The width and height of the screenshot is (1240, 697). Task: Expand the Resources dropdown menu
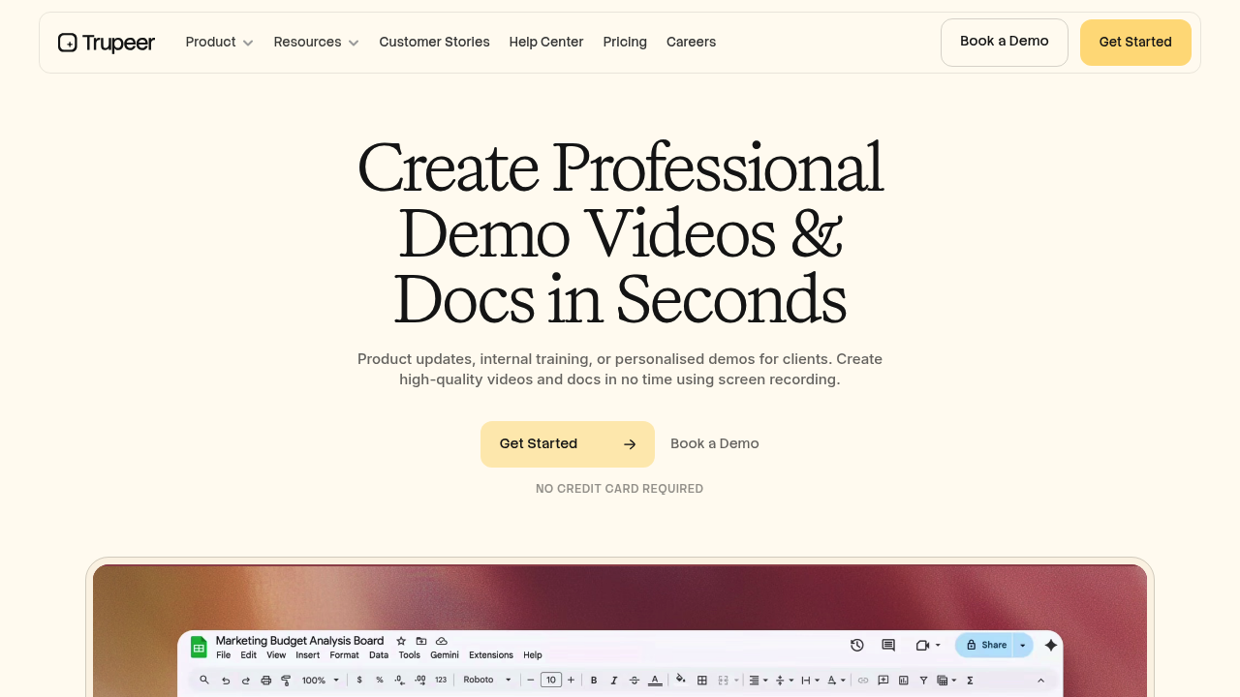point(316,43)
